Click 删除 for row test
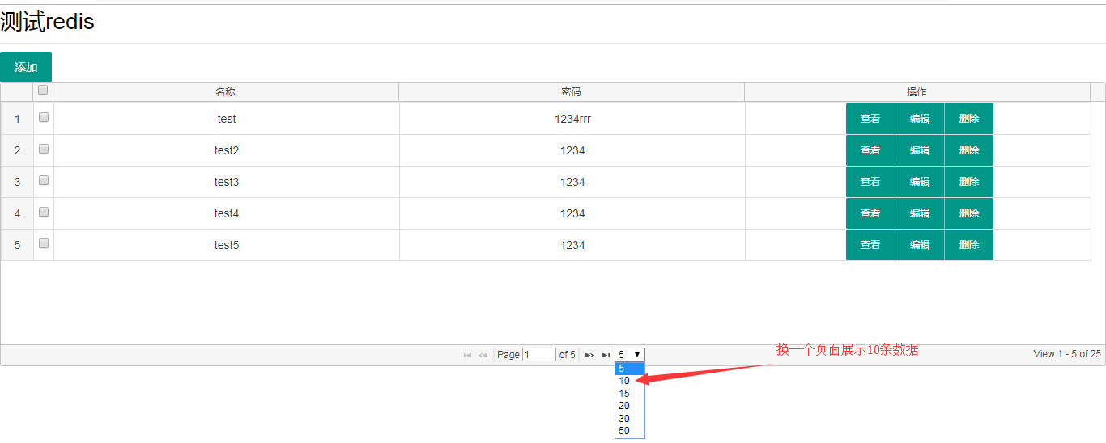The image size is (1106, 443). tap(969, 119)
